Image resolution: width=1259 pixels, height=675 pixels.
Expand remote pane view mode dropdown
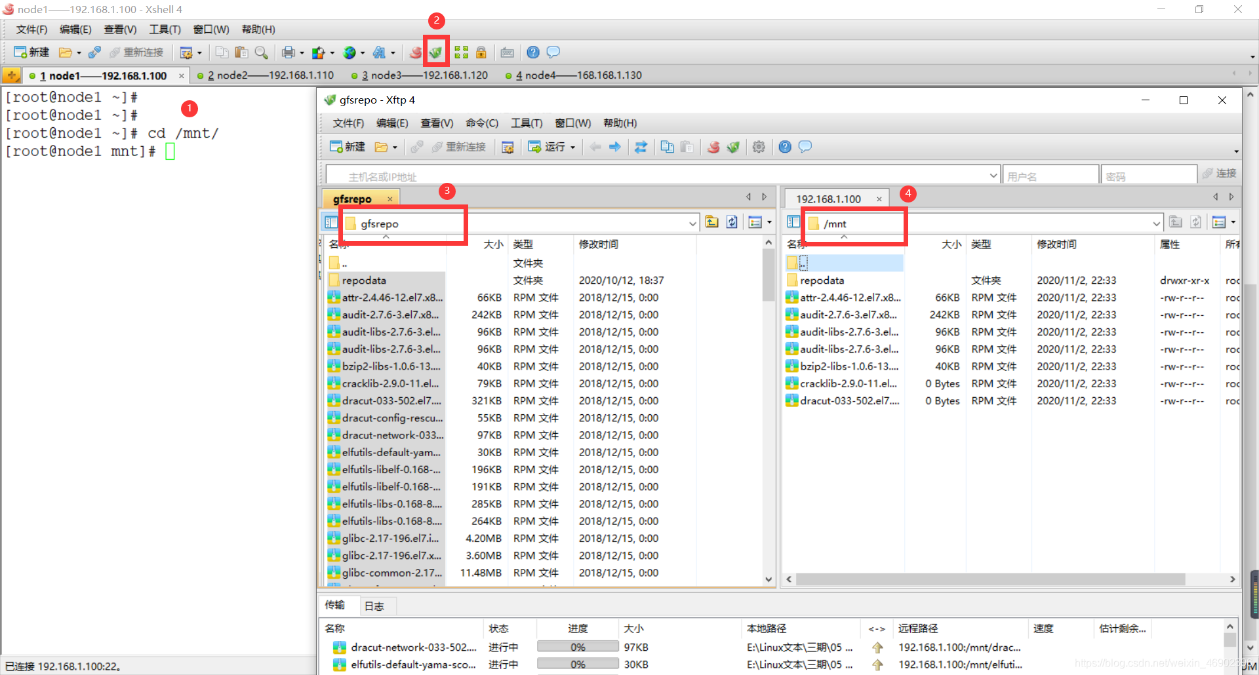tap(1233, 223)
